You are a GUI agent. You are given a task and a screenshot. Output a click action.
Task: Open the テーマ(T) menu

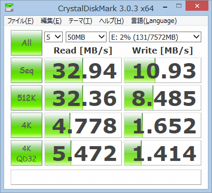tap(80, 21)
